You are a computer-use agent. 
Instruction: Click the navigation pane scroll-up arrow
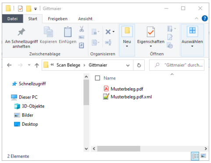pyautogui.click(x=86, y=76)
